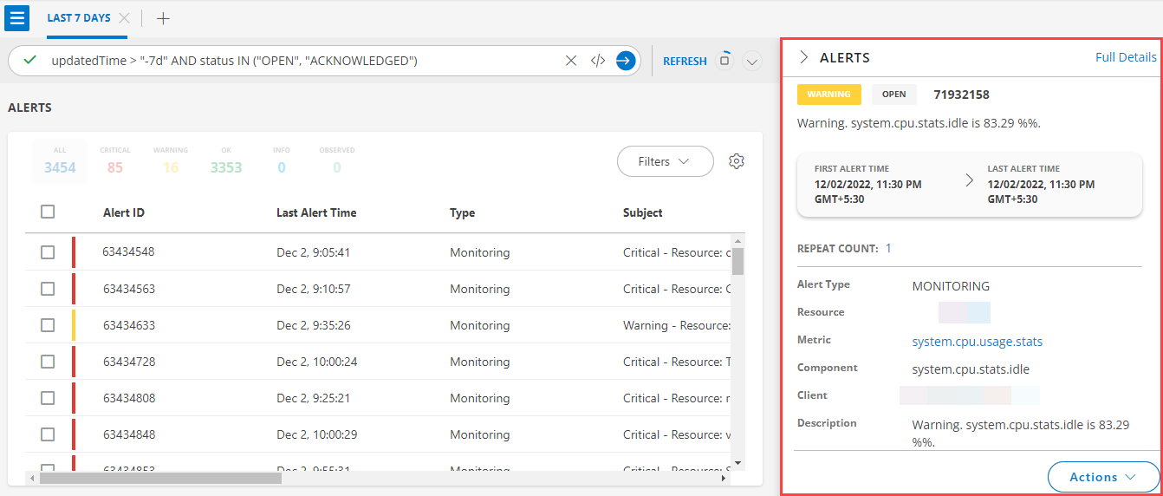Select alert ID 63434633 cell
The image size is (1163, 496).
click(128, 325)
